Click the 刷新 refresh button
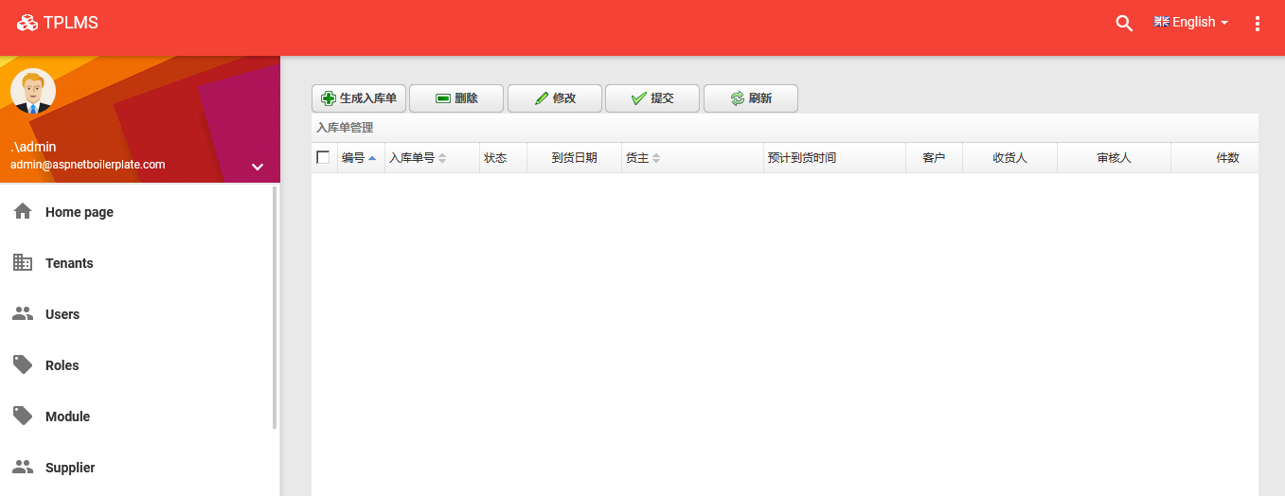 point(751,98)
